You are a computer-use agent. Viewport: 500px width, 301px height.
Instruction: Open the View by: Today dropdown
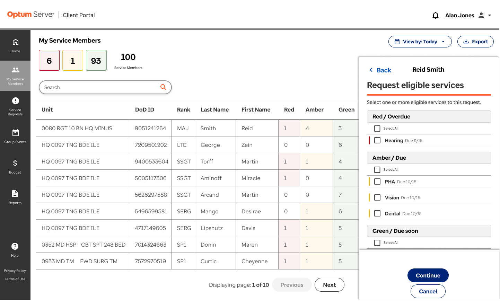(420, 42)
